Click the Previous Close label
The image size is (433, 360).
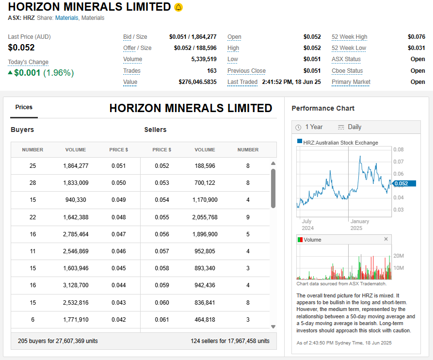(246, 71)
